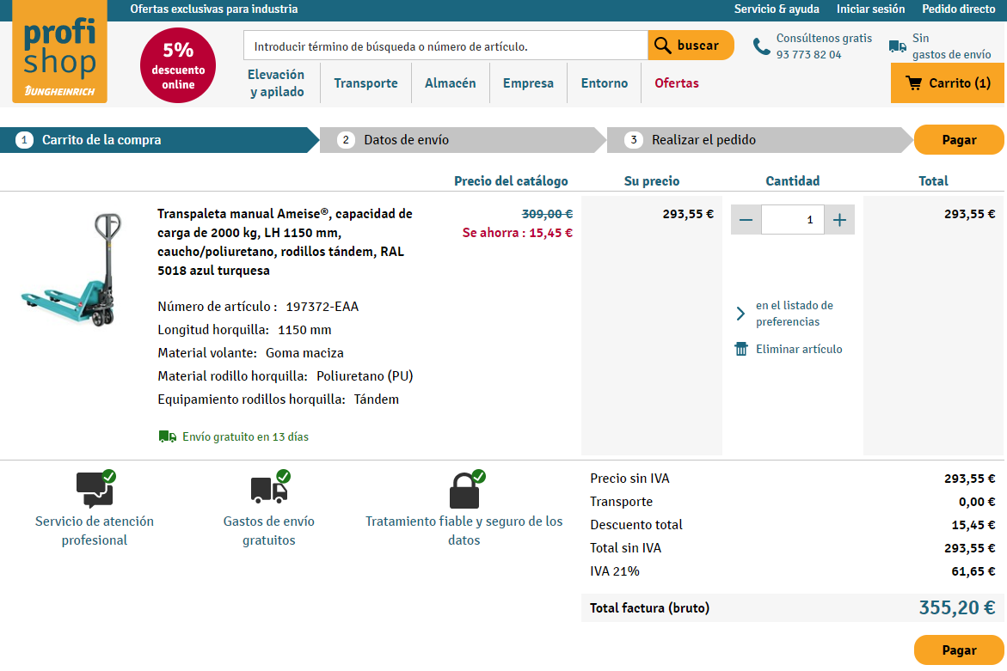Click Servicio de atención profesional text
This screenshot has height=671, width=1007.
point(95,530)
